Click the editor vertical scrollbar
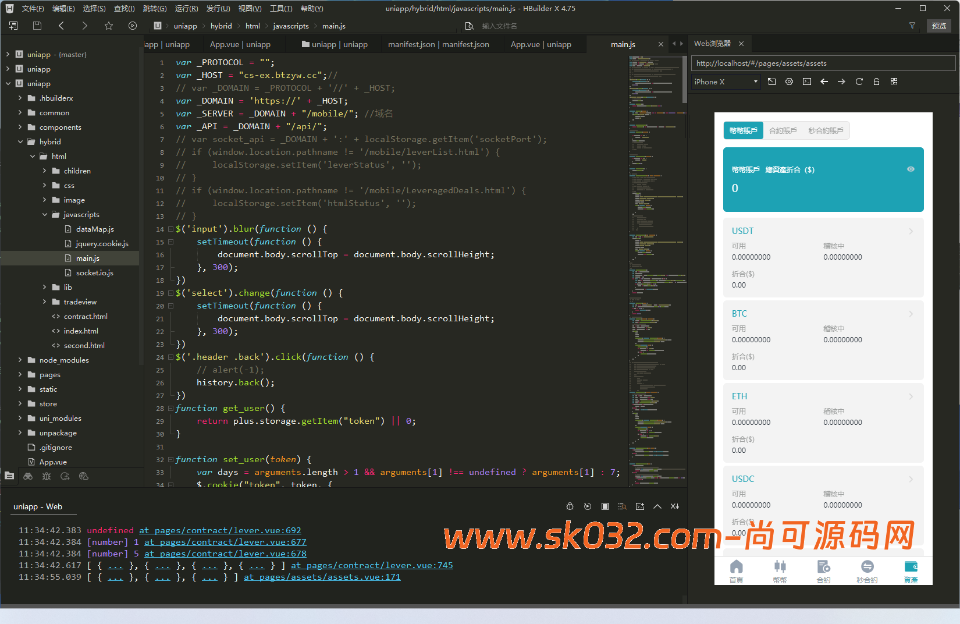960x624 pixels. click(684, 81)
